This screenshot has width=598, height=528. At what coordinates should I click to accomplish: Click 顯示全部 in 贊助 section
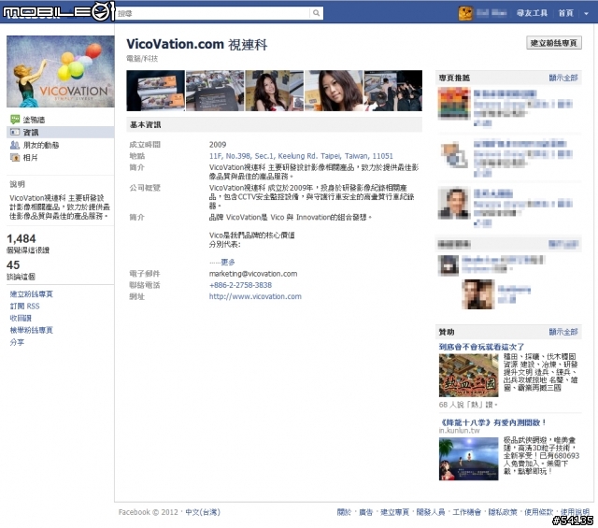pos(563,332)
